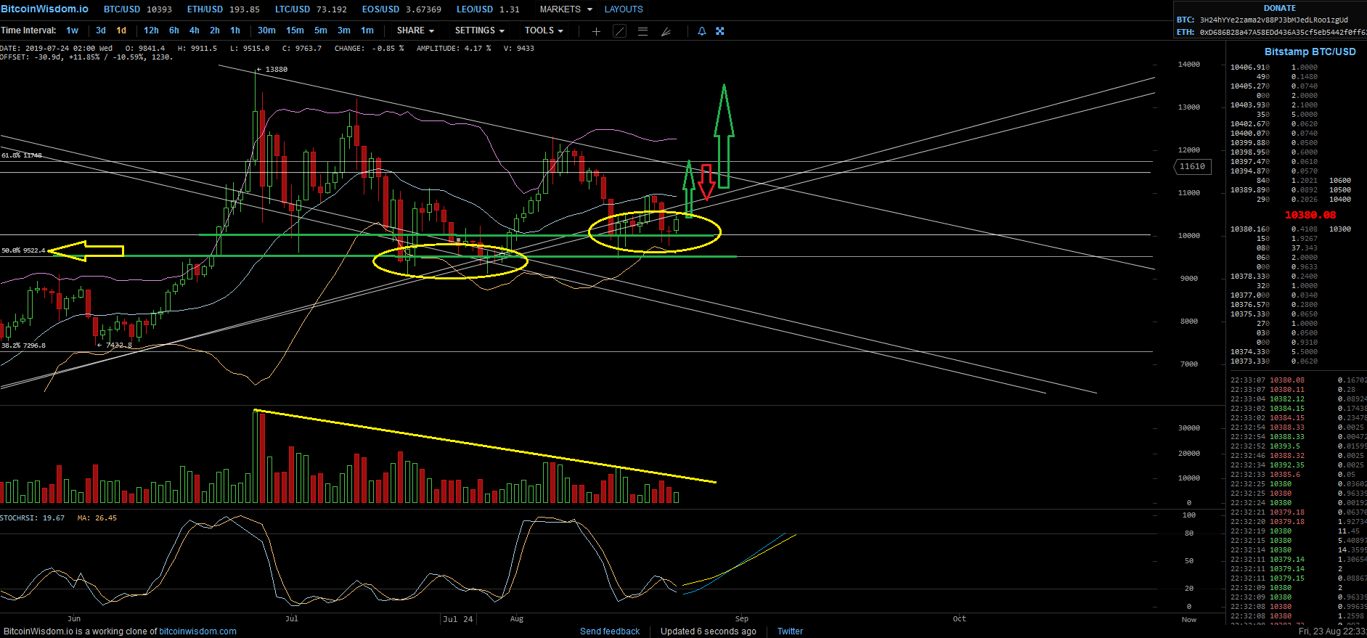Switch time interval to 1w
The image size is (1367, 638).
point(72,30)
